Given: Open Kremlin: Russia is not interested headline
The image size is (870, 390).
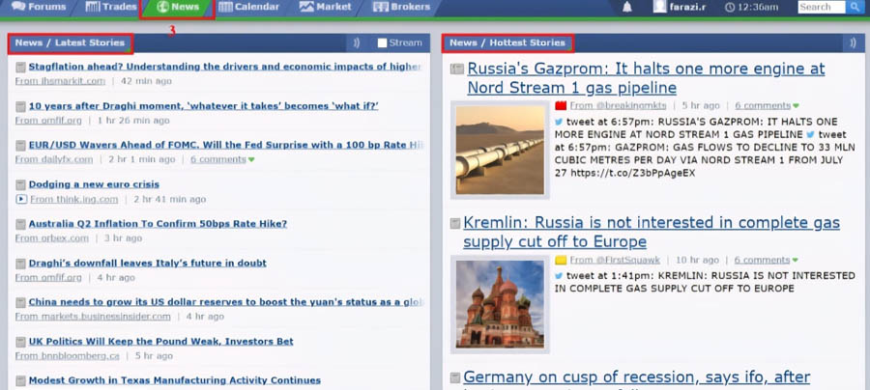Looking at the screenshot, I should (652, 232).
